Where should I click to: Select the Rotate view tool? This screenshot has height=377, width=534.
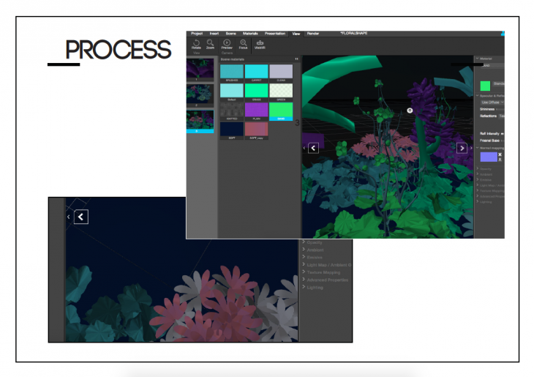[x=196, y=44]
